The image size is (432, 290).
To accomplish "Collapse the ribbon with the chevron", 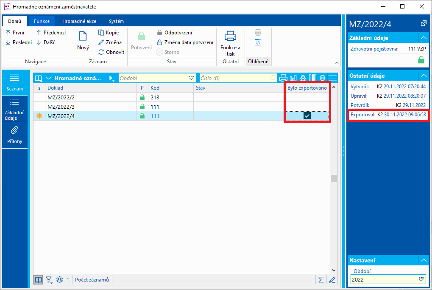I will pyautogui.click(x=336, y=63).
